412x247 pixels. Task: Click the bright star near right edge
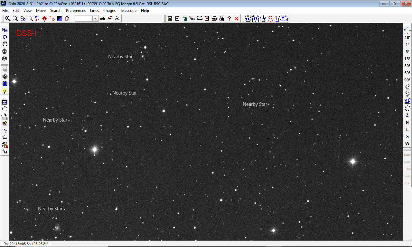(x=353, y=161)
